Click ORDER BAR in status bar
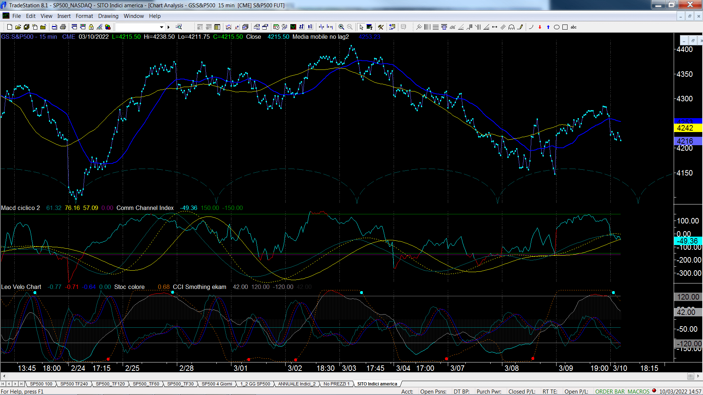 point(610,392)
